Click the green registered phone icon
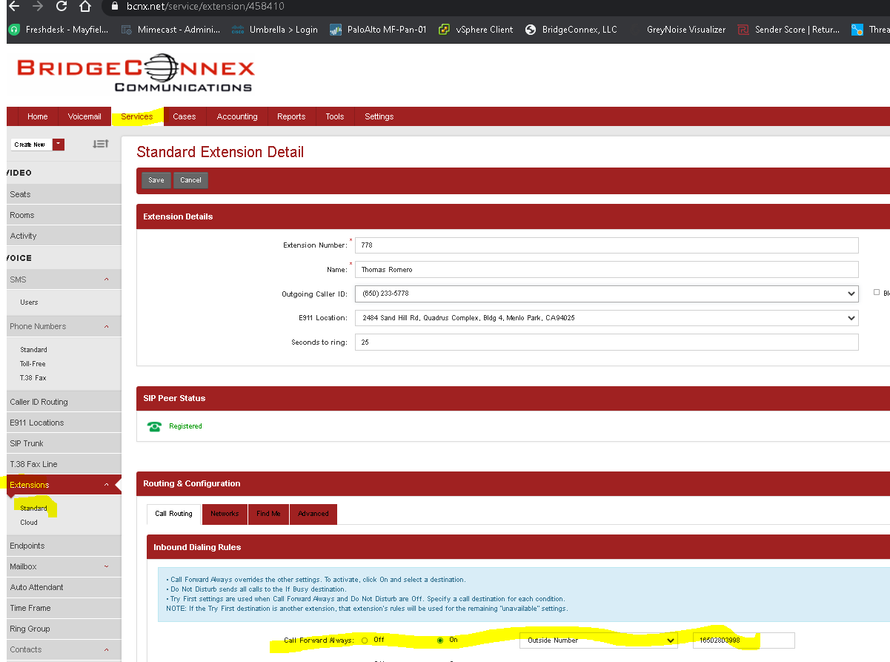Viewport: 890px width, 662px height. click(x=154, y=426)
